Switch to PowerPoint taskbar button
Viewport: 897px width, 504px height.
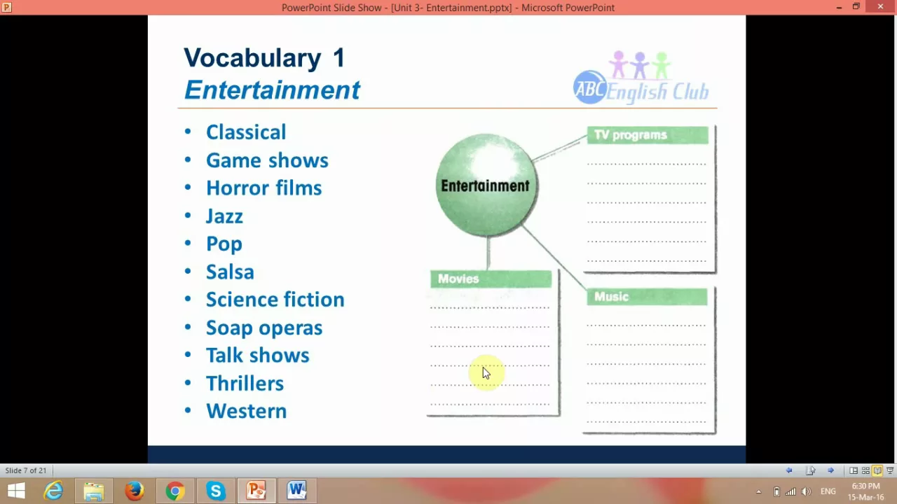256,491
